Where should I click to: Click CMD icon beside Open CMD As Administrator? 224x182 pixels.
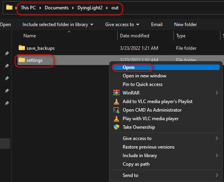pos(116,110)
